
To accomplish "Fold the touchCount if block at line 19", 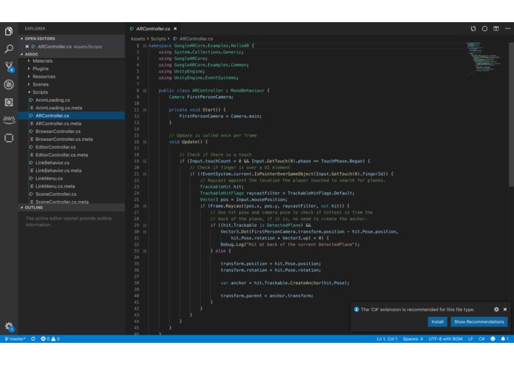I will (x=144, y=161).
